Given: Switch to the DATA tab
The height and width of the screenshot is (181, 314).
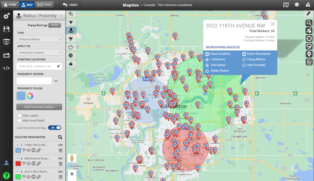Looking at the screenshot, I should coord(45,5).
